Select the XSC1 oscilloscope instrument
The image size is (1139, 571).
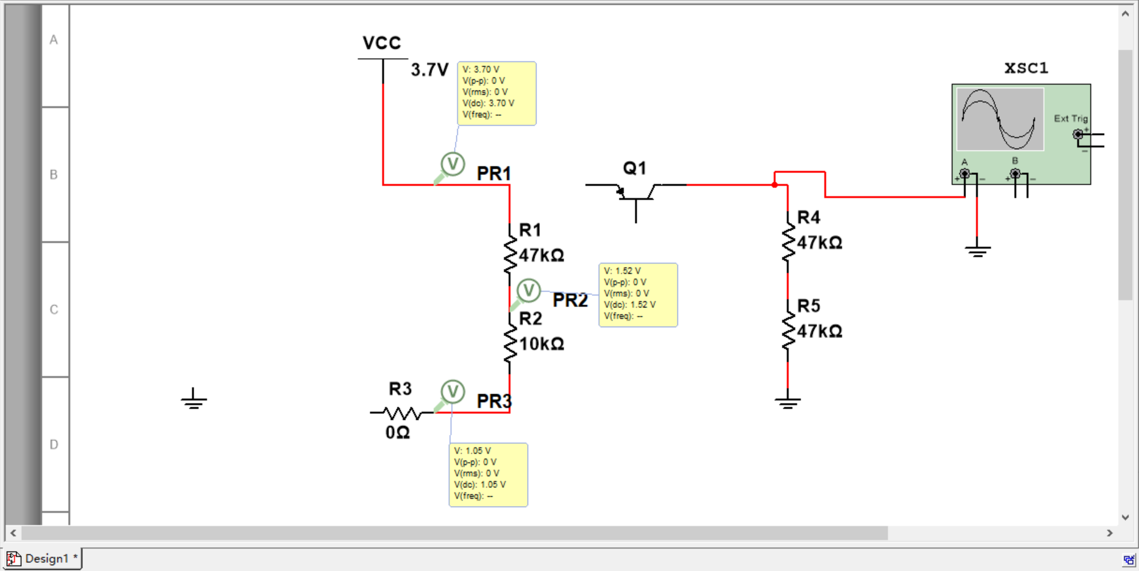1020,133
